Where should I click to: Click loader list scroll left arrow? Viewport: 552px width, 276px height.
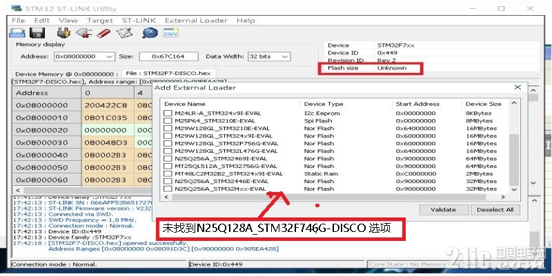click(166, 197)
